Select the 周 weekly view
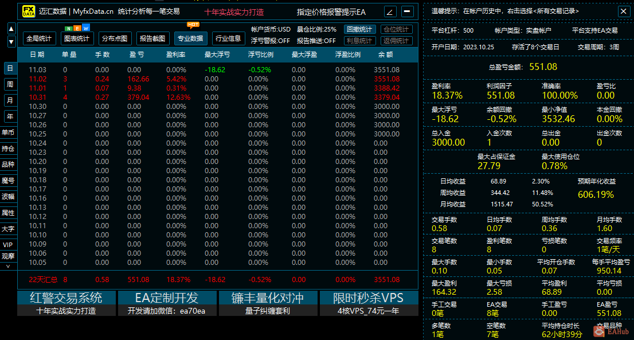 [x=10, y=84]
